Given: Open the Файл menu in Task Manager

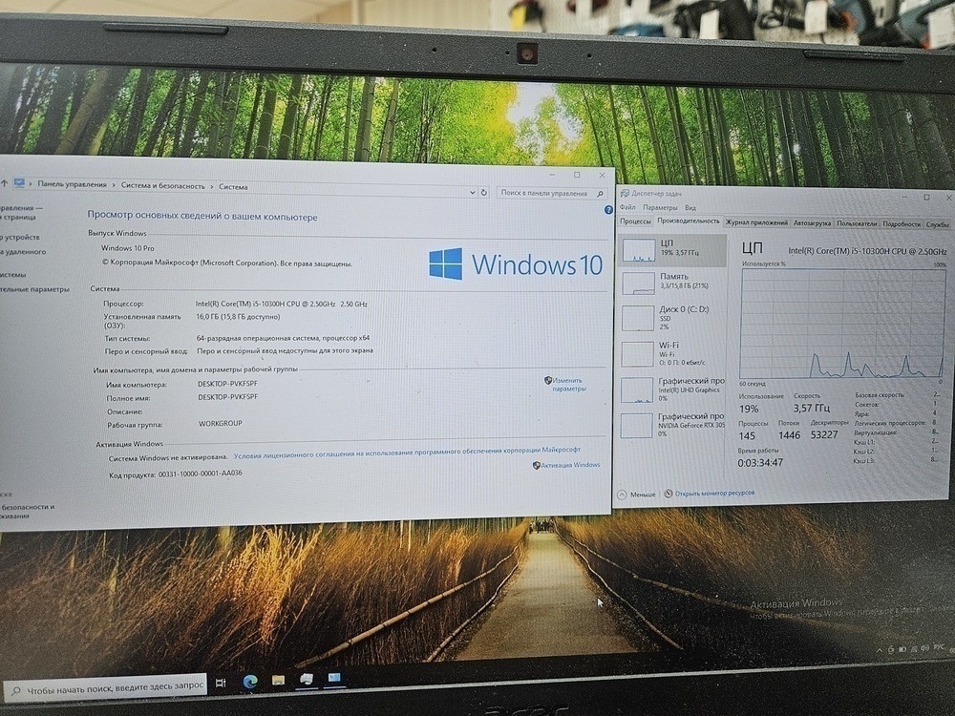Looking at the screenshot, I should [627, 207].
